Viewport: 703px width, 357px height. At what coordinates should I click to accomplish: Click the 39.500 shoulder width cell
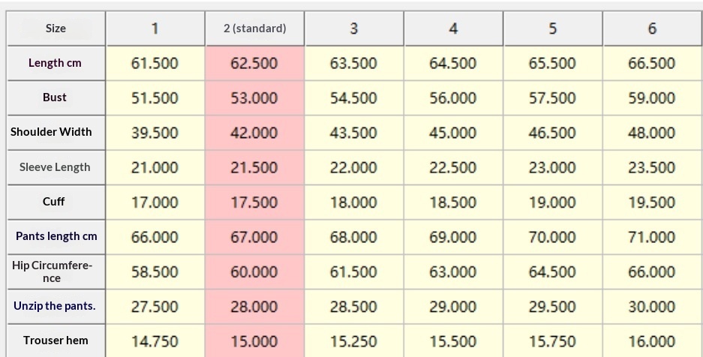pyautogui.click(x=155, y=133)
